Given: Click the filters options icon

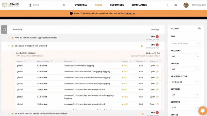Looking at the screenshot, I should point(199,28).
